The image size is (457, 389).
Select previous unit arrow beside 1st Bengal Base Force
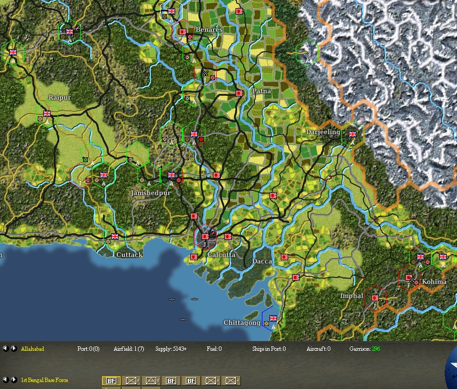pyautogui.click(x=5, y=380)
